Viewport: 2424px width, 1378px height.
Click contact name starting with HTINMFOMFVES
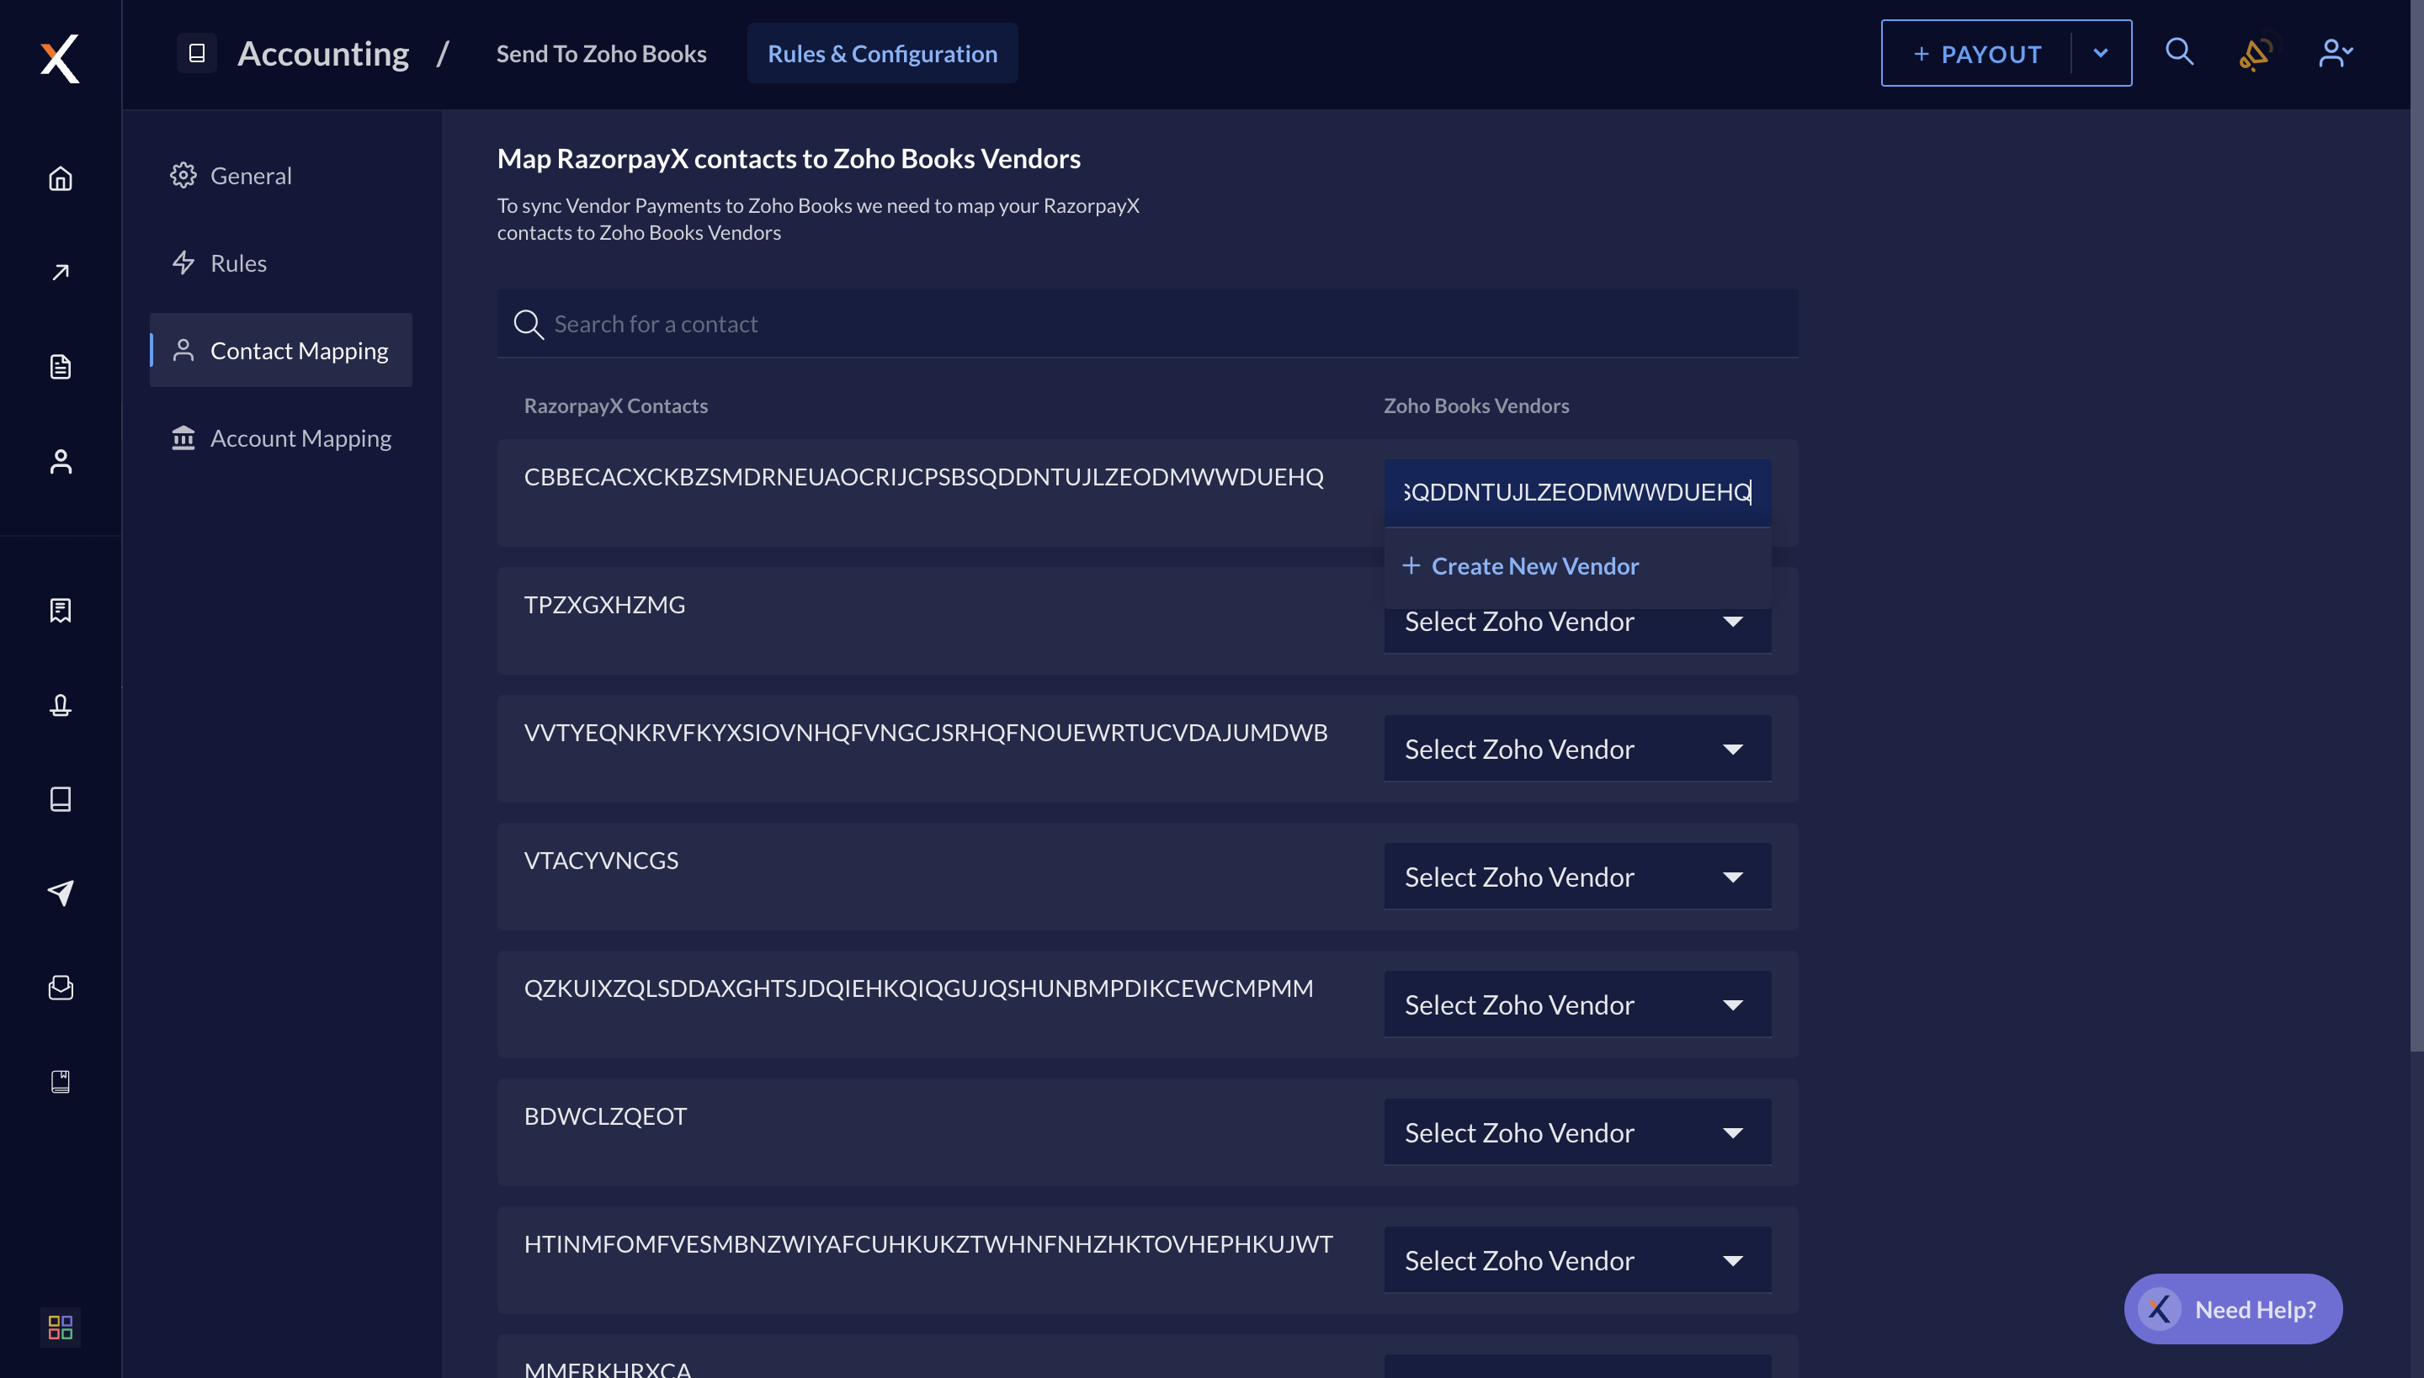(928, 1243)
